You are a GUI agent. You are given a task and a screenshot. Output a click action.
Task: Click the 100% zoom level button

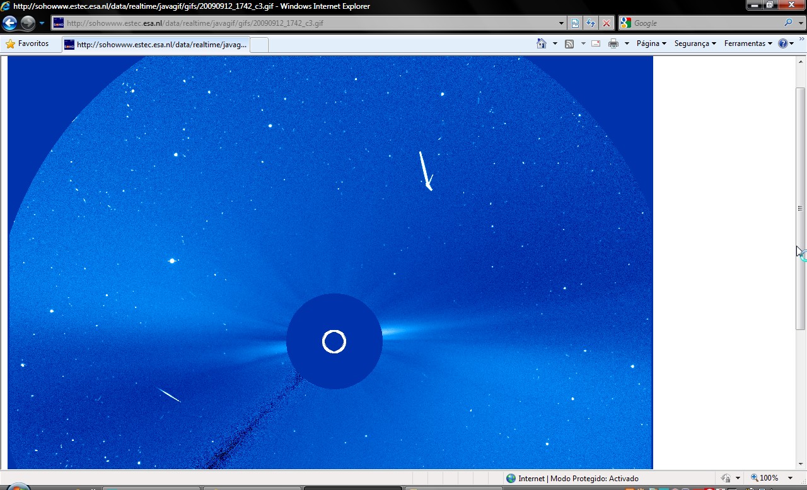[x=763, y=478]
